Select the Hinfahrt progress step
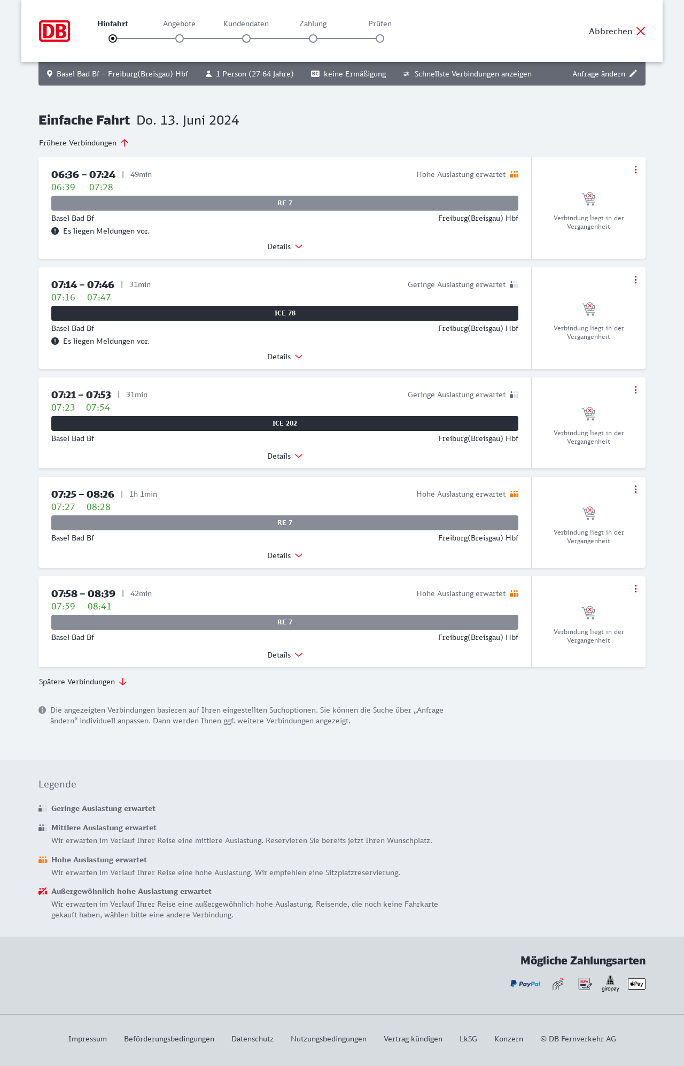684x1066 pixels. 113,38
